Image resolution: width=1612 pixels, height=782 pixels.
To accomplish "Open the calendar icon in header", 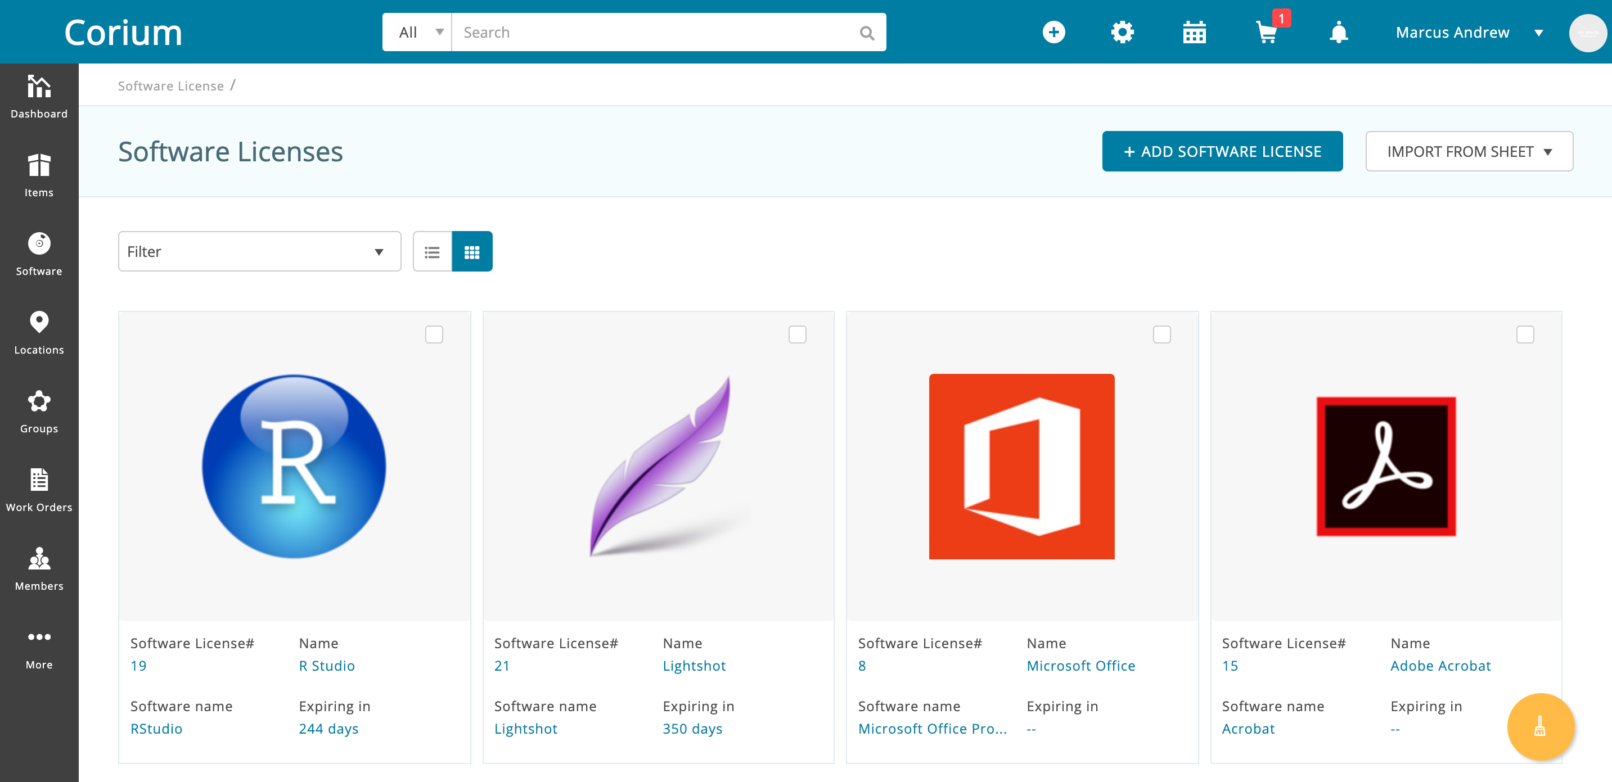I will tap(1194, 32).
